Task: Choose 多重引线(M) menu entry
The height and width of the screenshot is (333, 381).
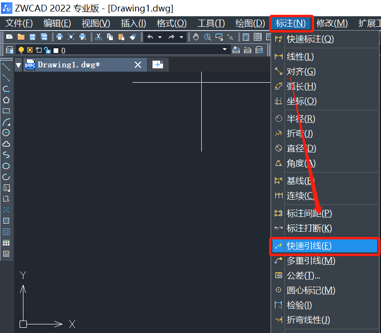Action: (x=325, y=261)
